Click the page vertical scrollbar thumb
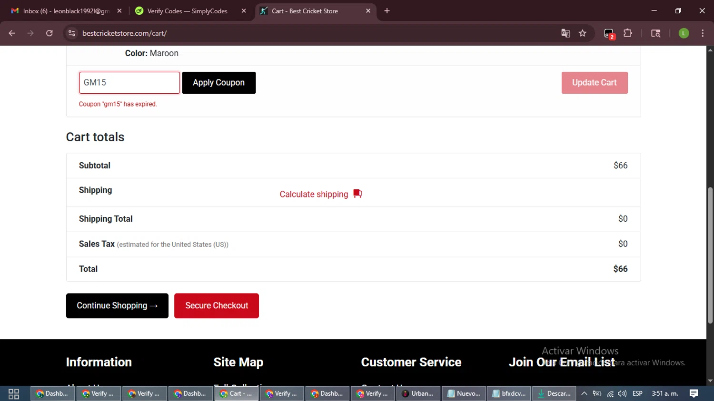The image size is (714, 401). click(x=710, y=255)
